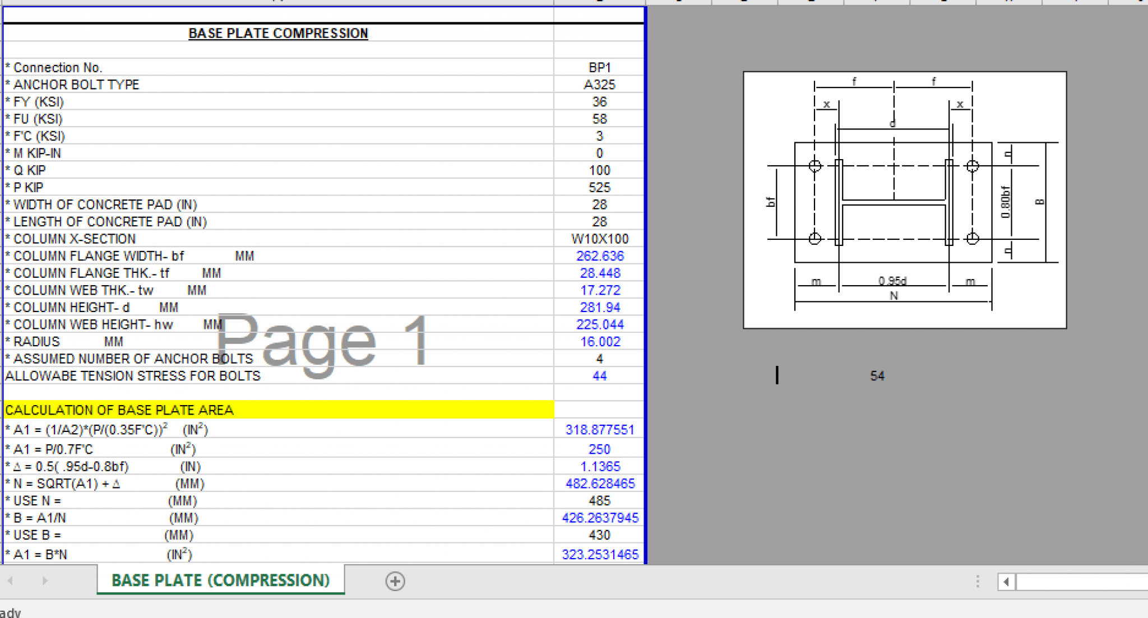Select A1 = P/0.7F'C value 250
Image resolution: width=1148 pixels, height=618 pixels.
(x=599, y=449)
